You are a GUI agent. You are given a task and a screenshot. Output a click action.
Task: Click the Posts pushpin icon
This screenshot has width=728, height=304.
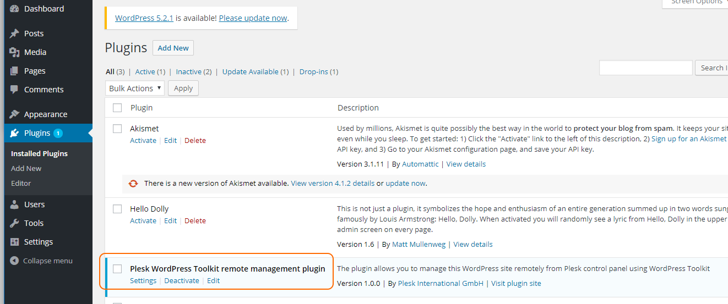tap(14, 34)
